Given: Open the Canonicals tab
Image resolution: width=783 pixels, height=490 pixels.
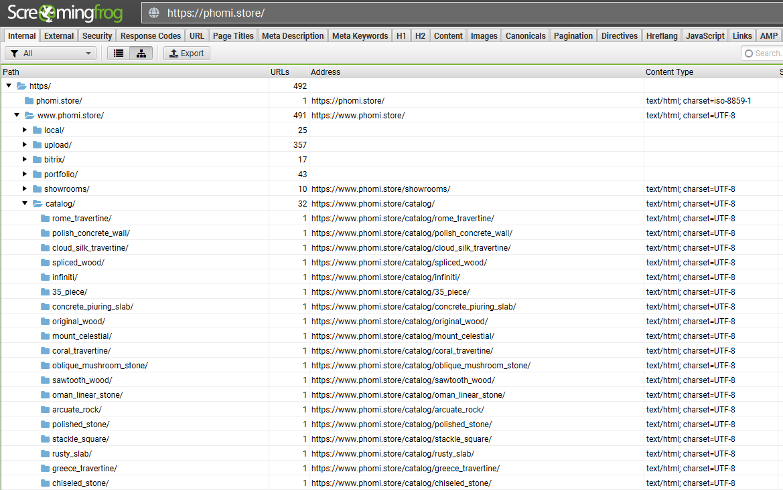Looking at the screenshot, I should pyautogui.click(x=525, y=36).
